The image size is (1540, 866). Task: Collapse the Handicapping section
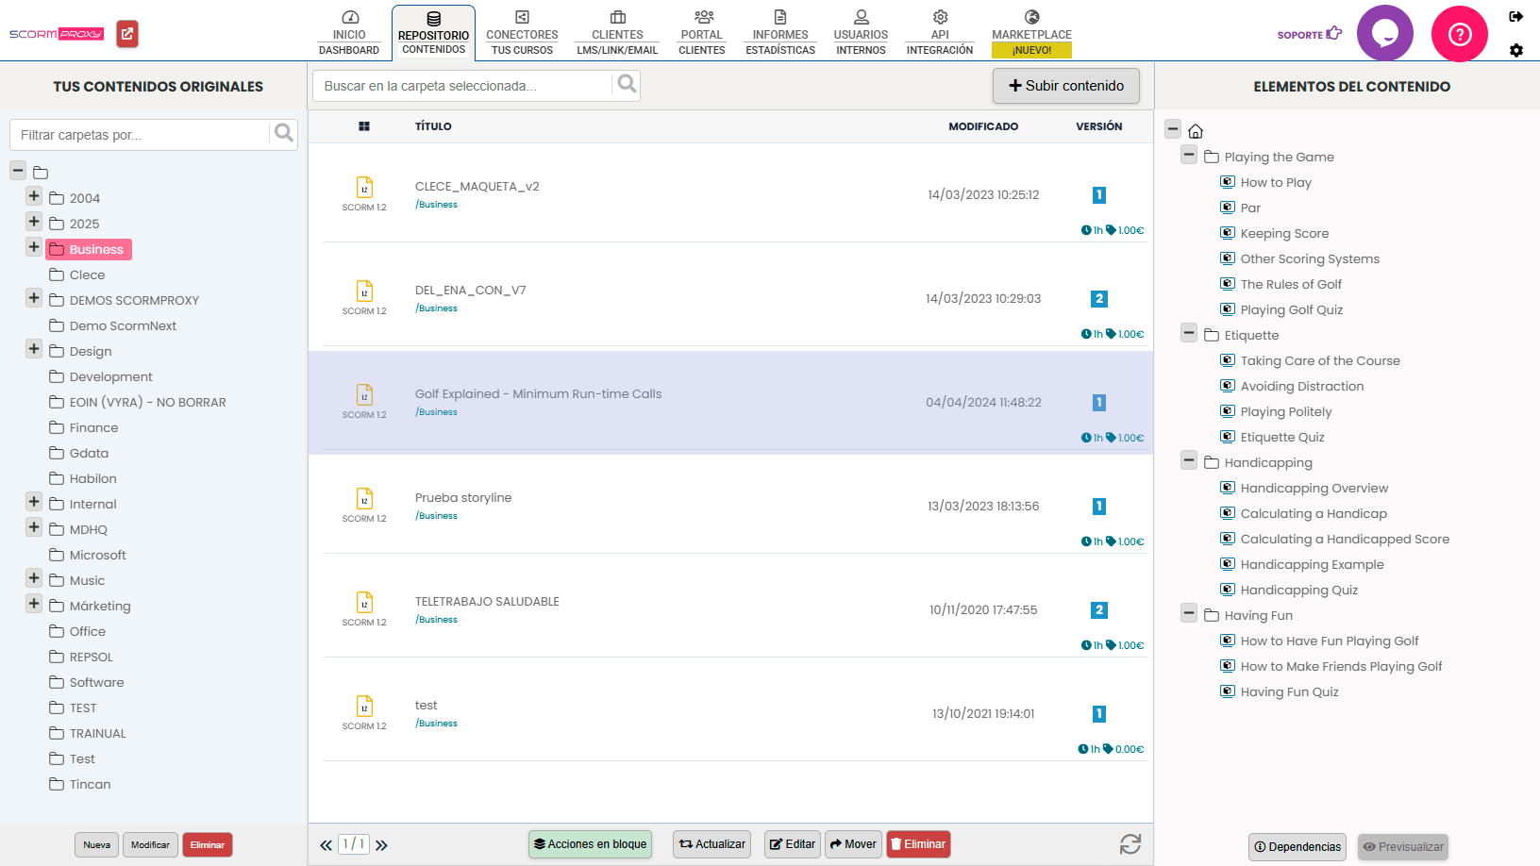click(x=1189, y=460)
